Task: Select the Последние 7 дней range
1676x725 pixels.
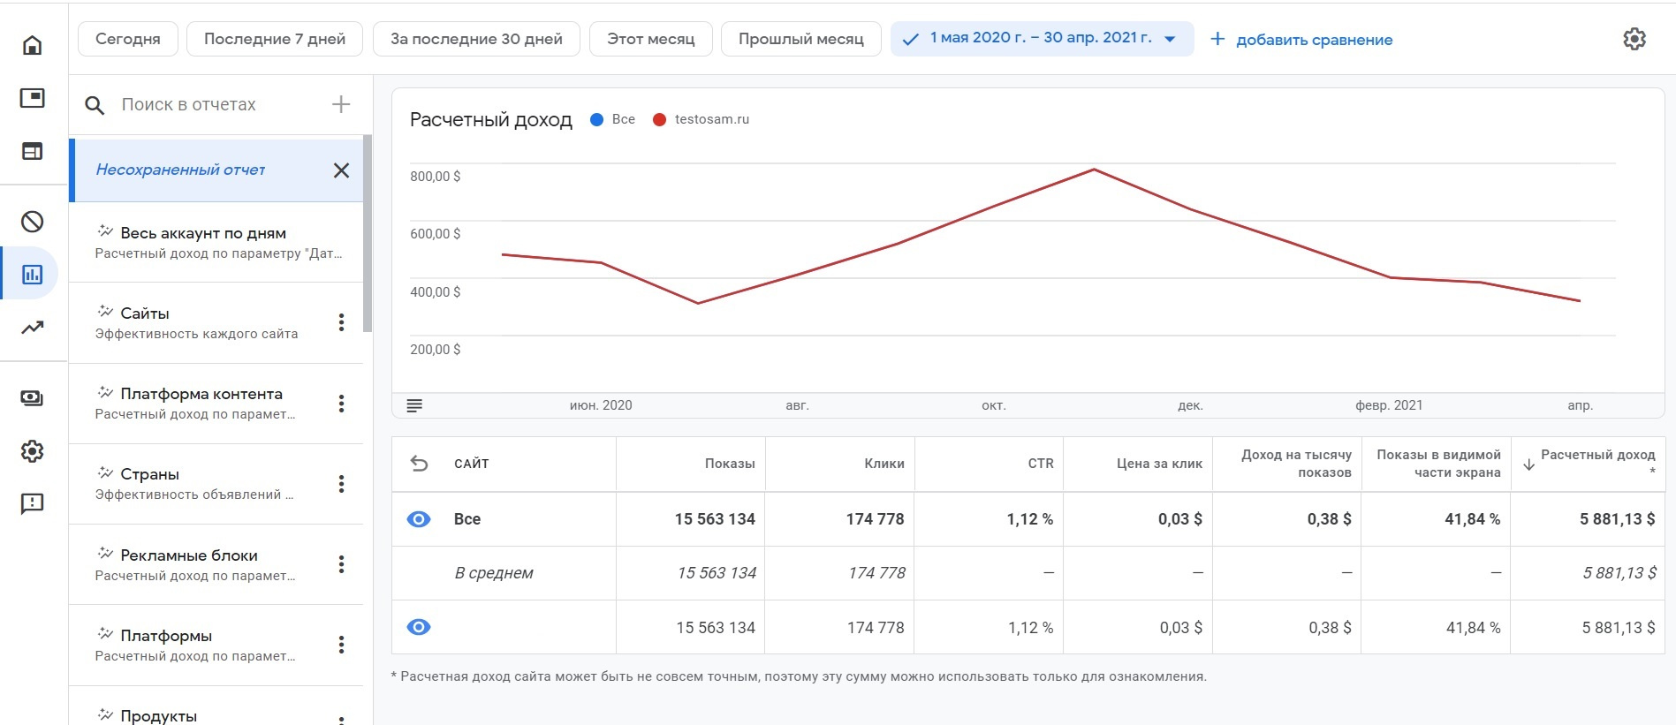Action: click(x=275, y=39)
